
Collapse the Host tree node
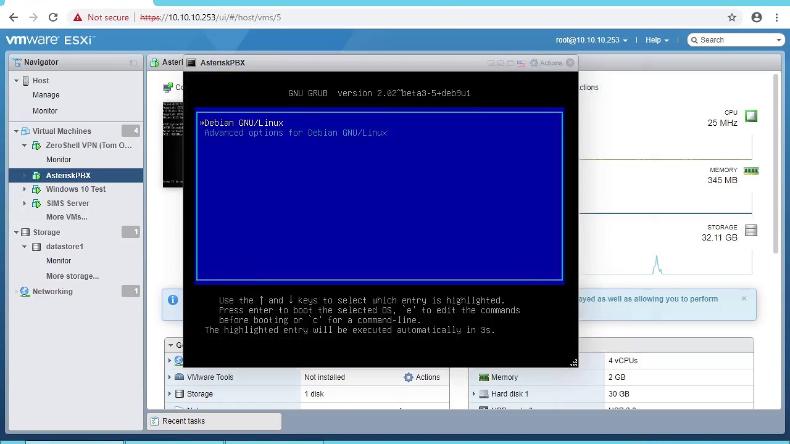click(x=17, y=81)
